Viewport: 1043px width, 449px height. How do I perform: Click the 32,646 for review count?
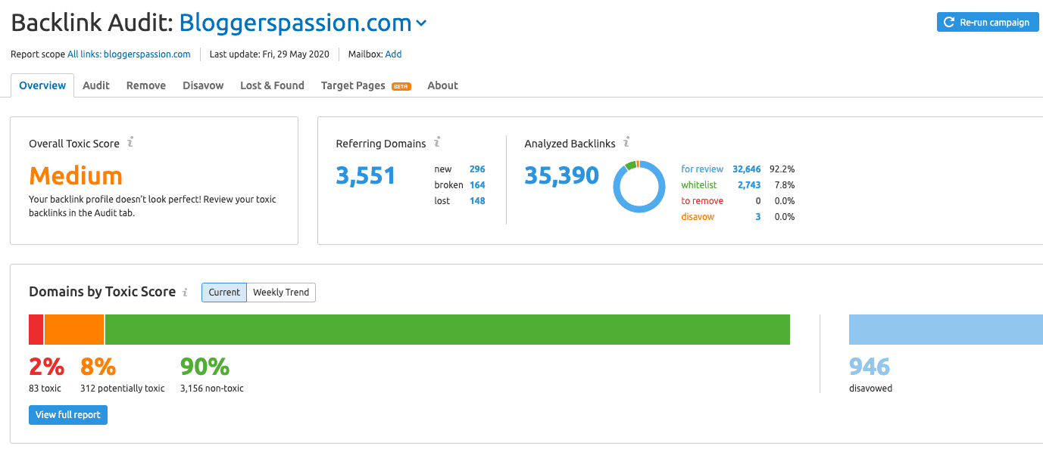point(747,169)
